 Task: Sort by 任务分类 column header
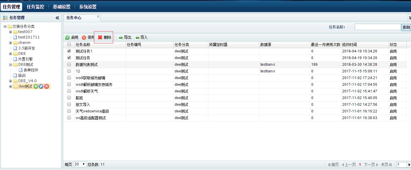point(191,45)
